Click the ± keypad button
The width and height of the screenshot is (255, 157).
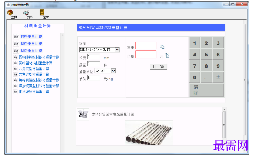pyautogui.click(x=218, y=77)
